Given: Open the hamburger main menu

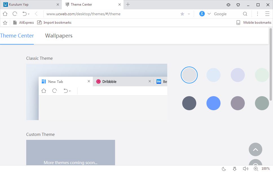Looking at the screenshot, I should 267,14.
